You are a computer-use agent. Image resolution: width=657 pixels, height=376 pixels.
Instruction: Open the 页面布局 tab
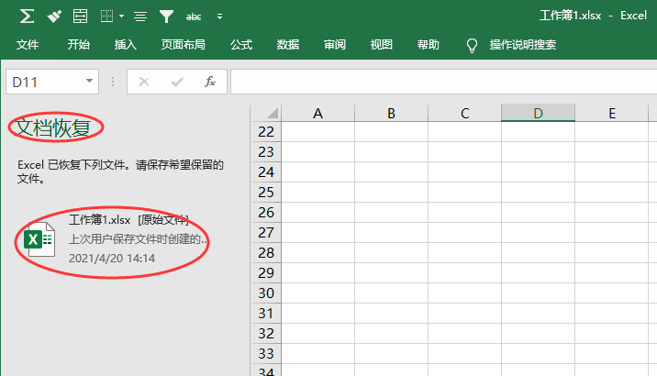coord(184,44)
